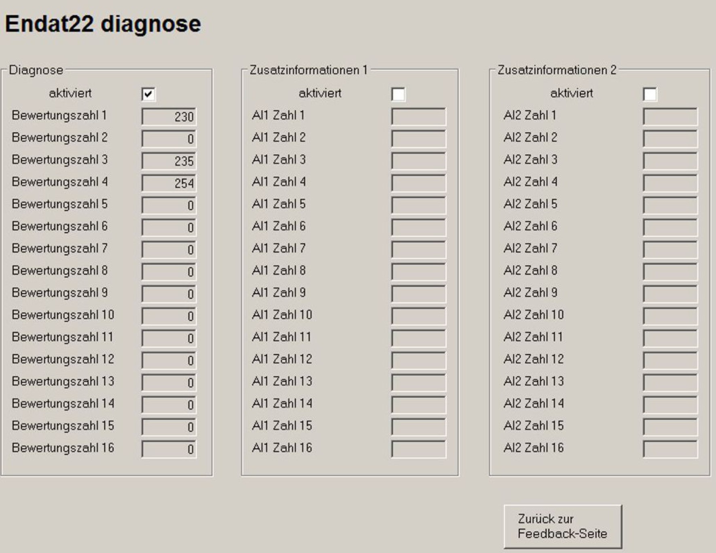Select the Bewertungszahl 3 field showing 235
This screenshot has width=716, height=553.
[x=169, y=161]
